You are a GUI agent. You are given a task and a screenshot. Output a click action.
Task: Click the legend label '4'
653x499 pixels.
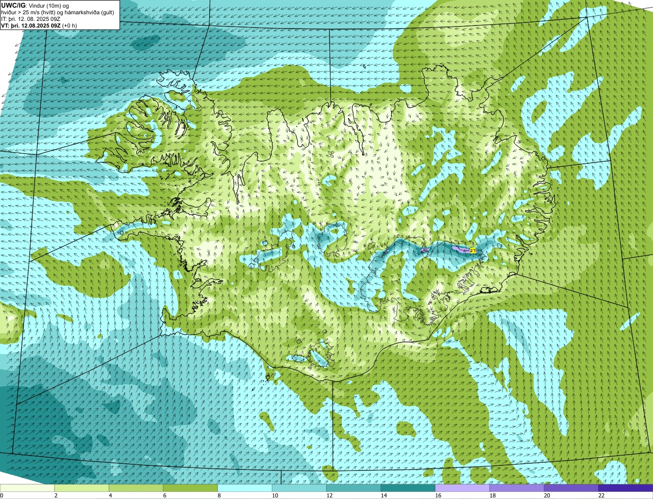(x=110, y=495)
